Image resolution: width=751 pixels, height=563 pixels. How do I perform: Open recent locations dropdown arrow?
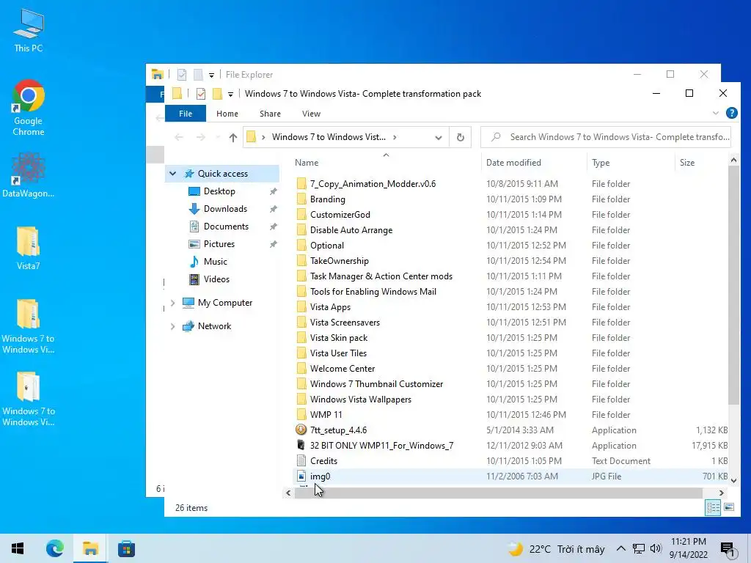218,137
